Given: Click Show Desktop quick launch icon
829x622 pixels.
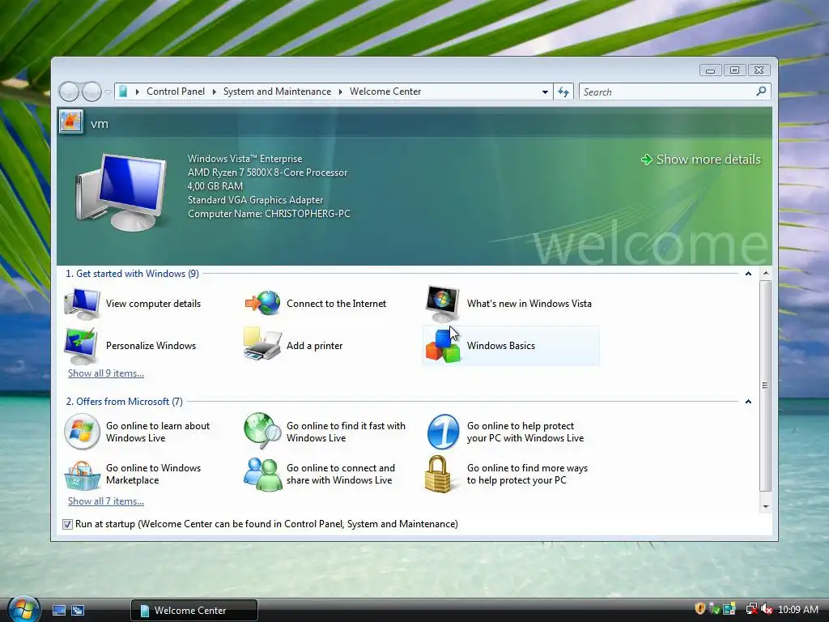Looking at the screenshot, I should [58, 610].
